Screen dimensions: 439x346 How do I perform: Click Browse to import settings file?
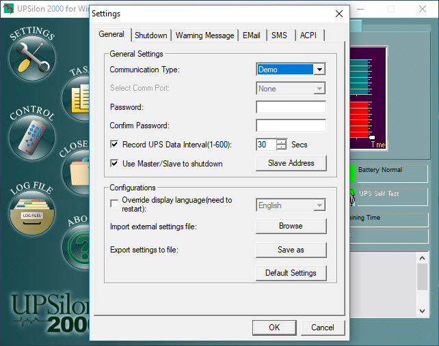[x=291, y=226]
